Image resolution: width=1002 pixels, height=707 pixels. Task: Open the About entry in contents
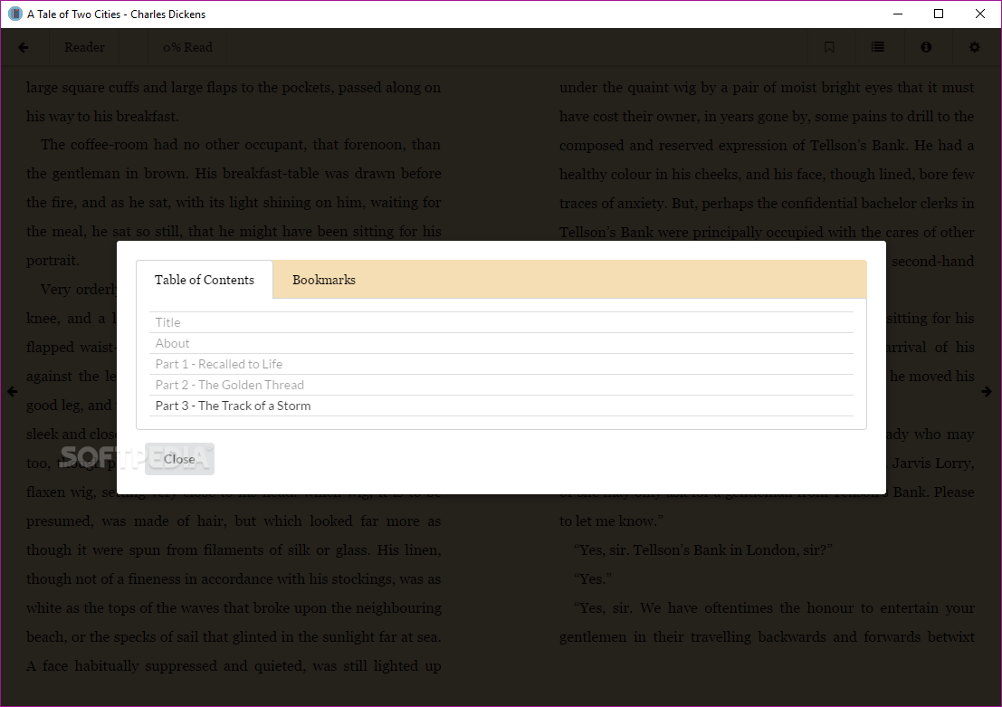pyautogui.click(x=501, y=343)
